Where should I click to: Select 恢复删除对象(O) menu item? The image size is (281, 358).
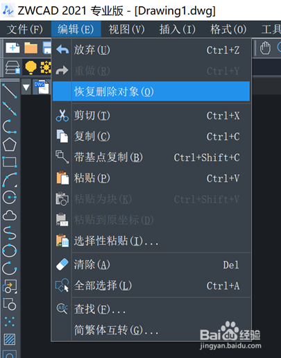[151, 92]
